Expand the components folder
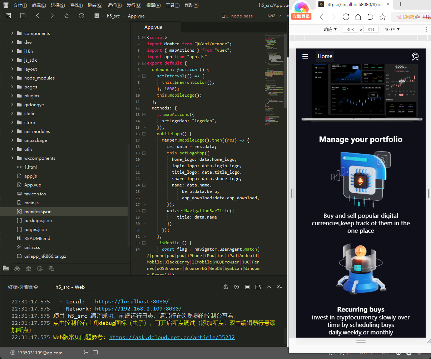Viewport: 431px width, 359px height. (x=12, y=33)
